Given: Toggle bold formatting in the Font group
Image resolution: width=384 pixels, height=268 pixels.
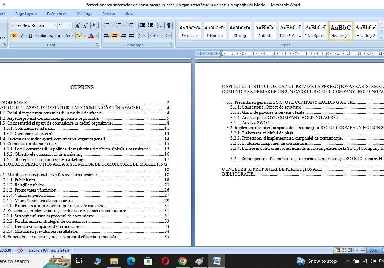Looking at the screenshot, I should tap(14, 36).
